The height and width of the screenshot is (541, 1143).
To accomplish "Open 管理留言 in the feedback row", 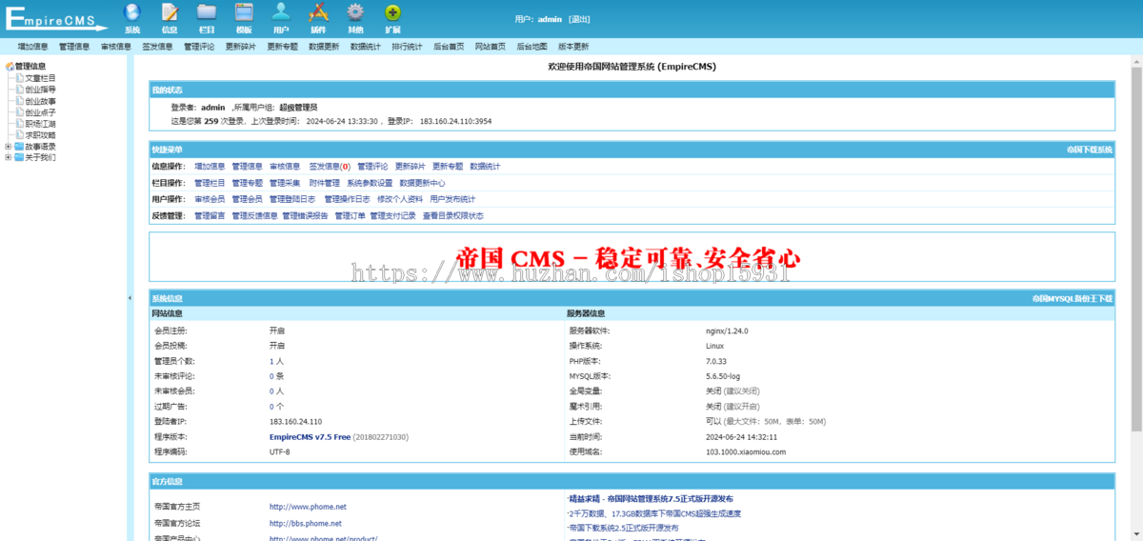I will pyautogui.click(x=210, y=215).
